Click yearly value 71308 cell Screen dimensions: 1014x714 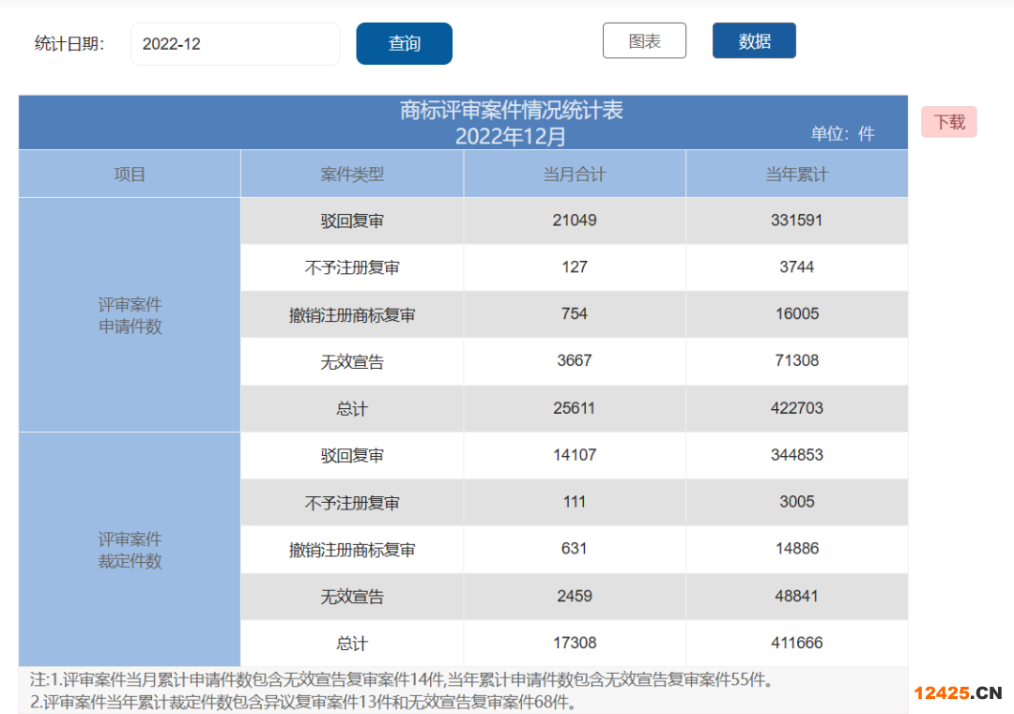(x=797, y=360)
